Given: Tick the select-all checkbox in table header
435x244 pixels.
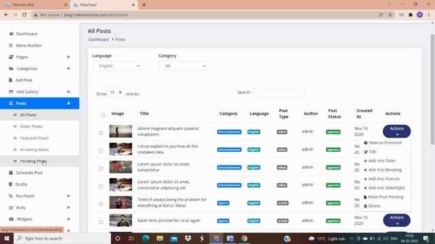Looking at the screenshot, I should point(103,115).
